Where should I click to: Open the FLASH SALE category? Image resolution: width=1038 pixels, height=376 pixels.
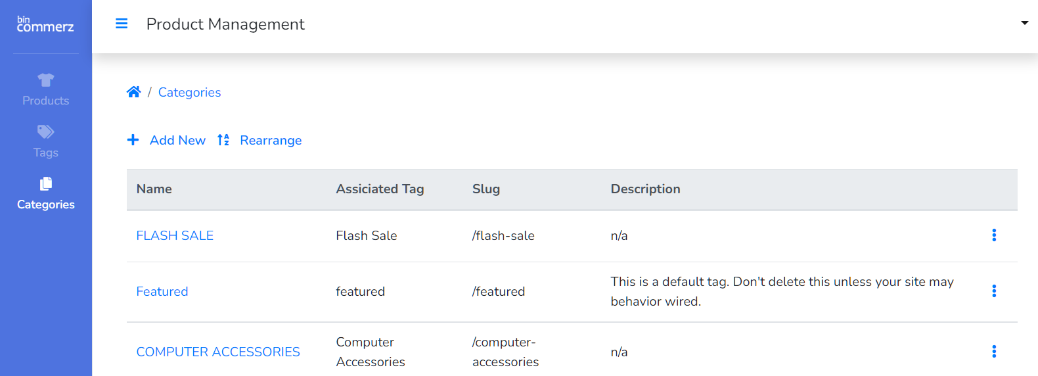(x=175, y=235)
